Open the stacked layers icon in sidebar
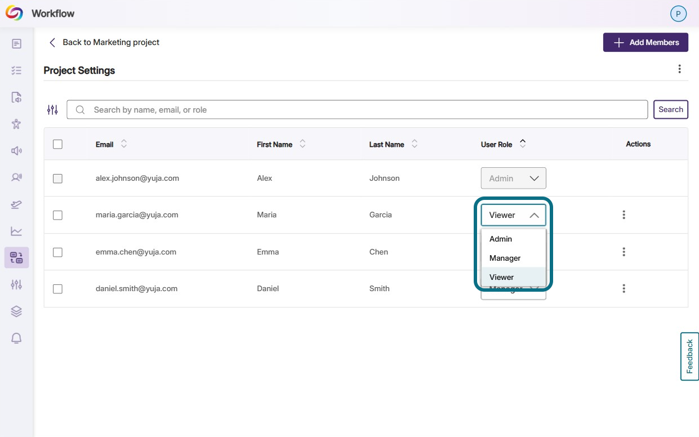 coord(16,311)
